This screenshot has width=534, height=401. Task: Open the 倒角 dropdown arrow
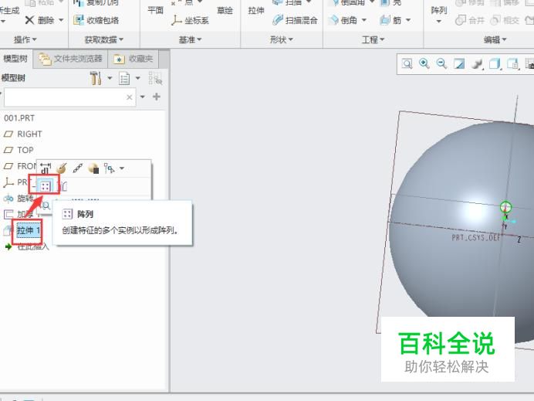[x=364, y=20]
